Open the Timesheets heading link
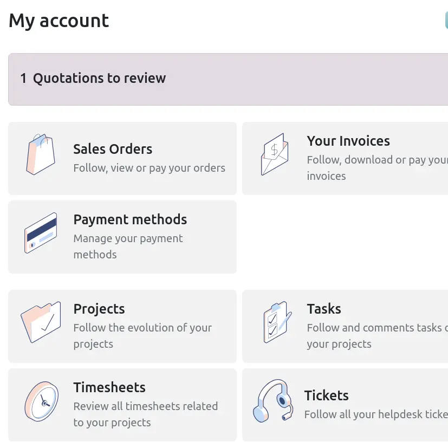 pyautogui.click(x=109, y=387)
